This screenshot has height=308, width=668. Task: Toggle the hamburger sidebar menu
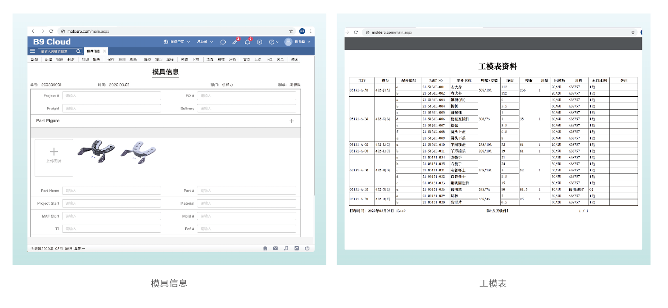coord(32,51)
